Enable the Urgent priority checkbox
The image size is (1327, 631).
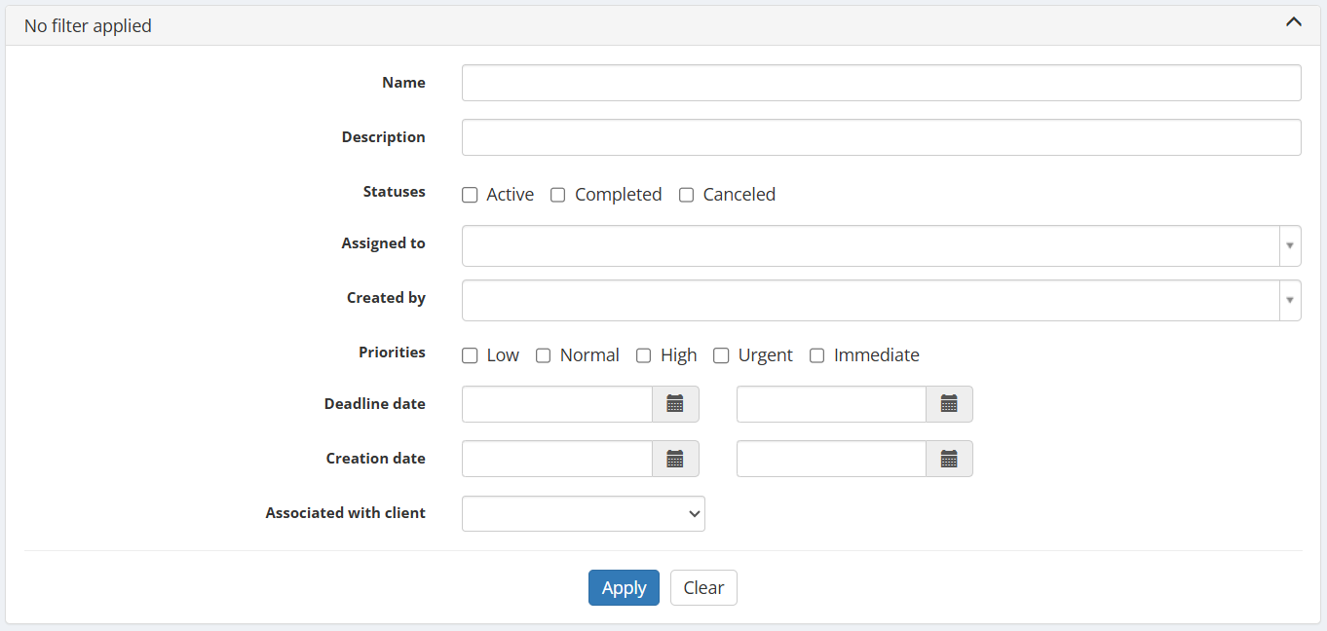(x=721, y=355)
